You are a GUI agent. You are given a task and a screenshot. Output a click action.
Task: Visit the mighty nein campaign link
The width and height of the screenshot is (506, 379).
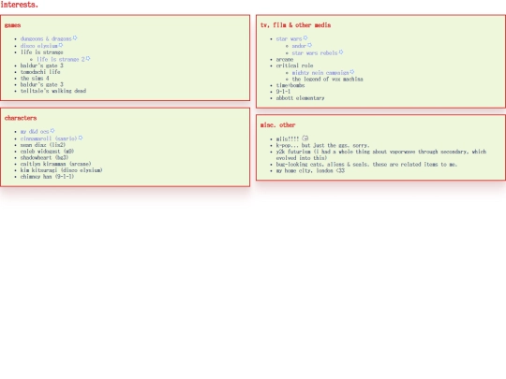pos(320,73)
